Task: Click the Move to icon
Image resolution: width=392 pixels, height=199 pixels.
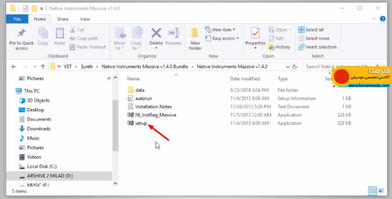Action: pyautogui.click(x=120, y=33)
